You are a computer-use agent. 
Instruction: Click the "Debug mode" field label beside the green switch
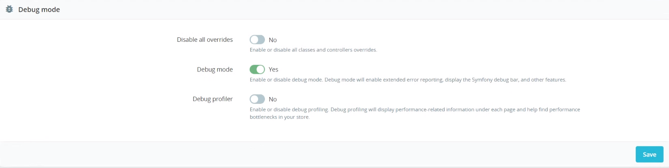(x=215, y=69)
